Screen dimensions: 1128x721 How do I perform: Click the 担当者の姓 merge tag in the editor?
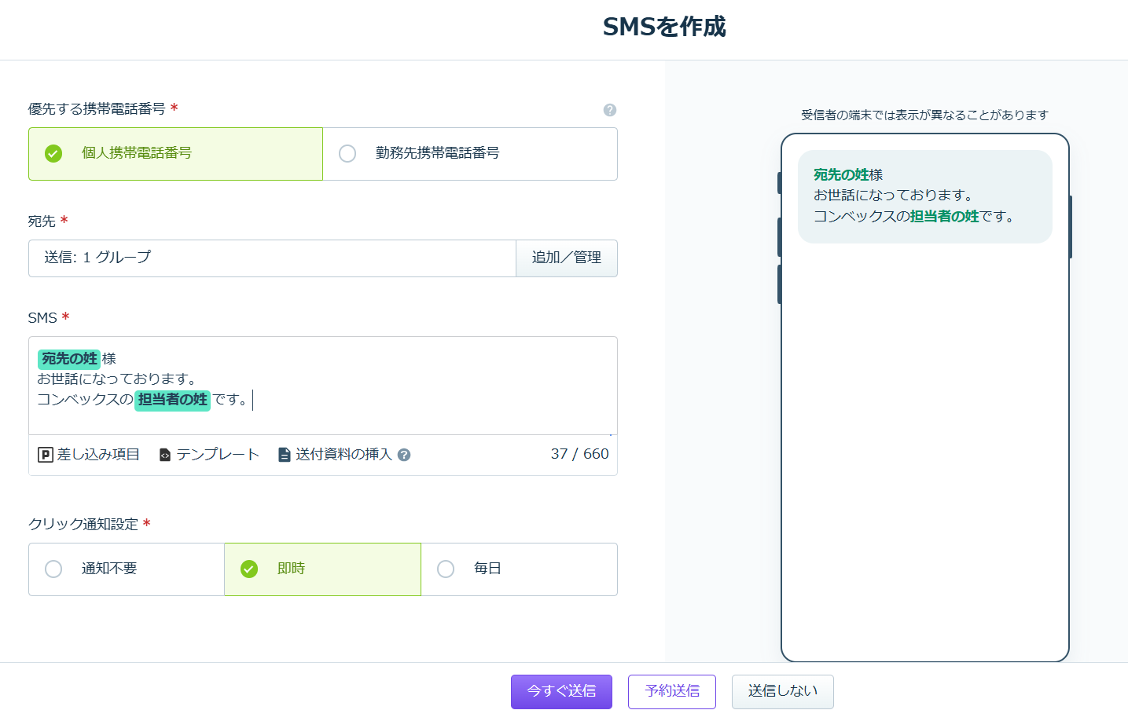[x=172, y=400]
